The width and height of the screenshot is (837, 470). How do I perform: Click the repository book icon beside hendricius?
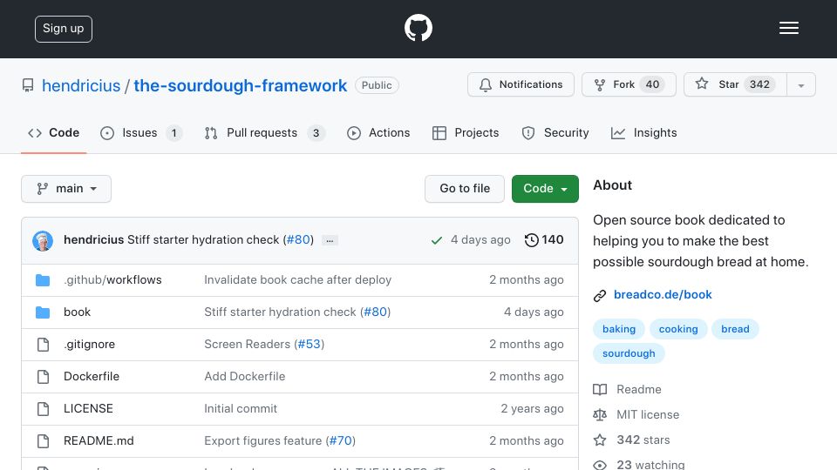pos(28,85)
